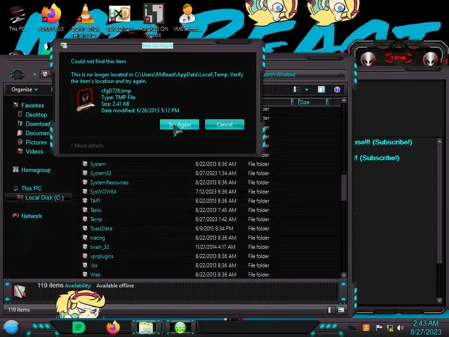This screenshot has width=449, height=337.
Task: Click the Start orb button
Action: click(11, 327)
